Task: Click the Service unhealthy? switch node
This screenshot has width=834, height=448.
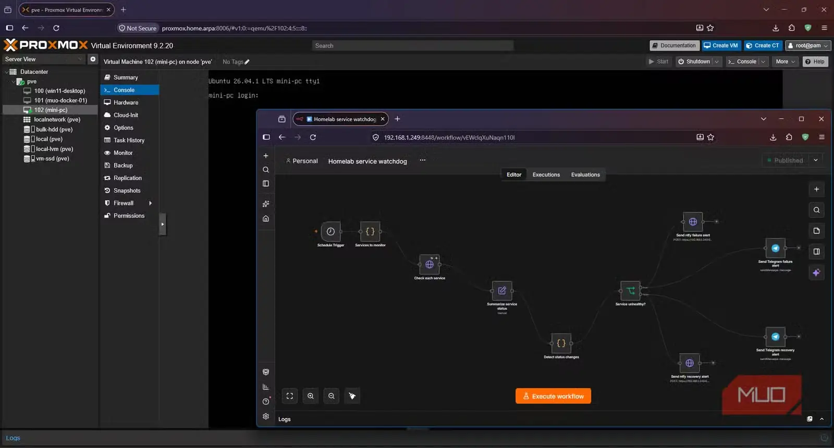Action: coord(631,290)
